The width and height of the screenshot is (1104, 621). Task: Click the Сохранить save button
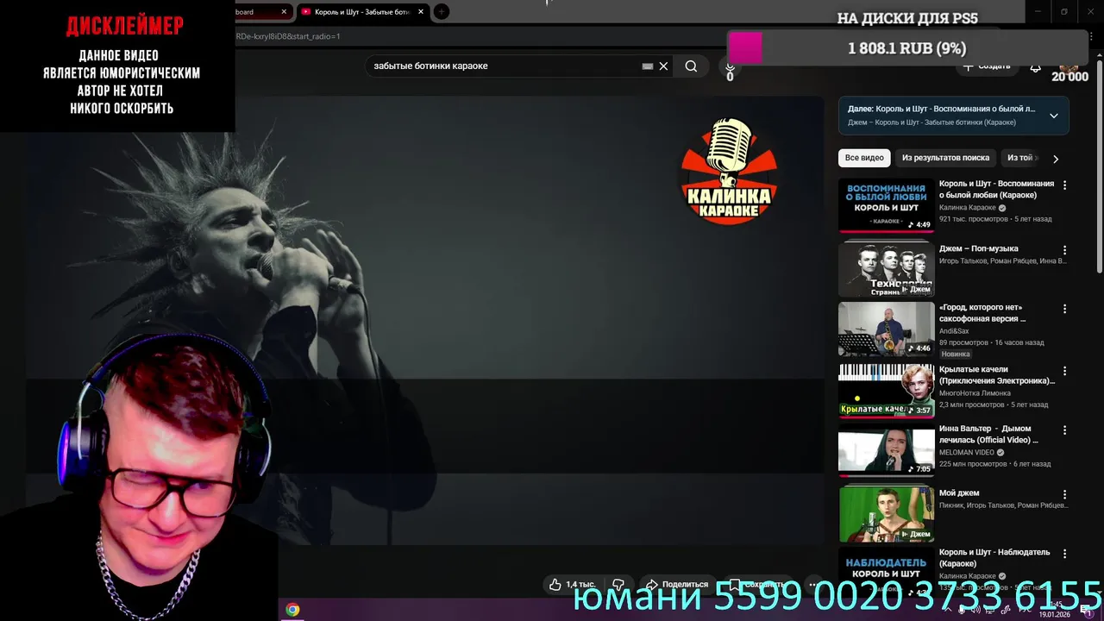pos(756,584)
